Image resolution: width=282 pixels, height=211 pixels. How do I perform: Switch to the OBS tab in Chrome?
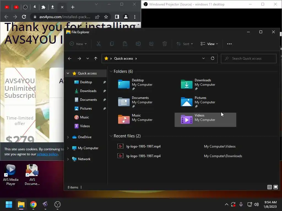click(25, 7)
